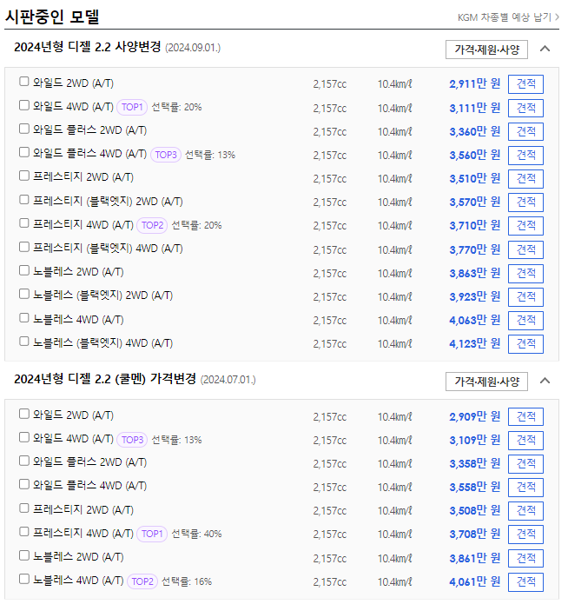
Task: Request 견적 for the 3,111만 원 trim
Action: (x=525, y=108)
